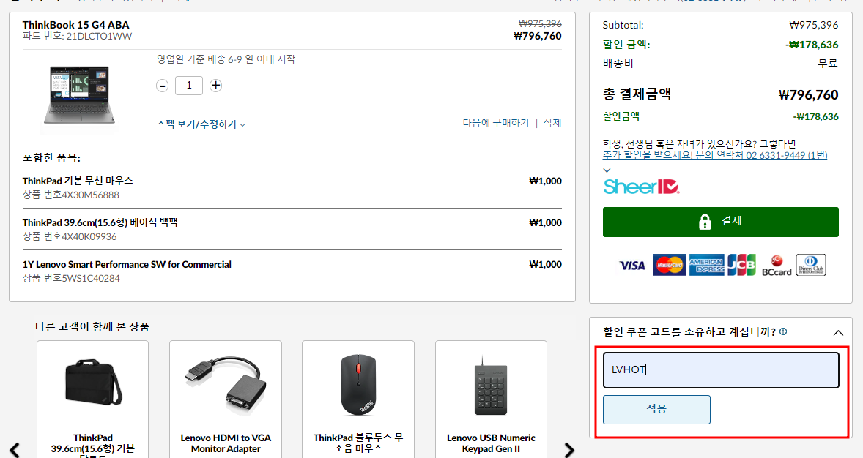This screenshot has width=863, height=458.
Task: Increase laptop quantity with plus button
Action: 215,85
